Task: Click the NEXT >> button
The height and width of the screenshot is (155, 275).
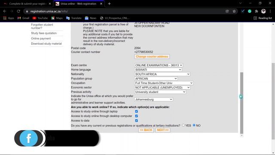Action: pos(163,130)
